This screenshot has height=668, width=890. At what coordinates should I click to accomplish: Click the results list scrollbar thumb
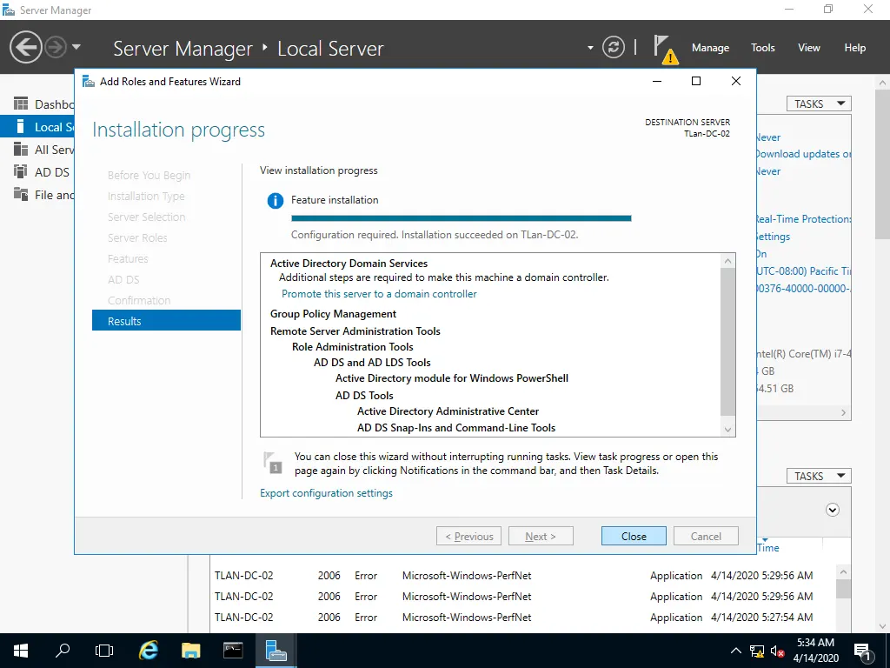pos(727,341)
